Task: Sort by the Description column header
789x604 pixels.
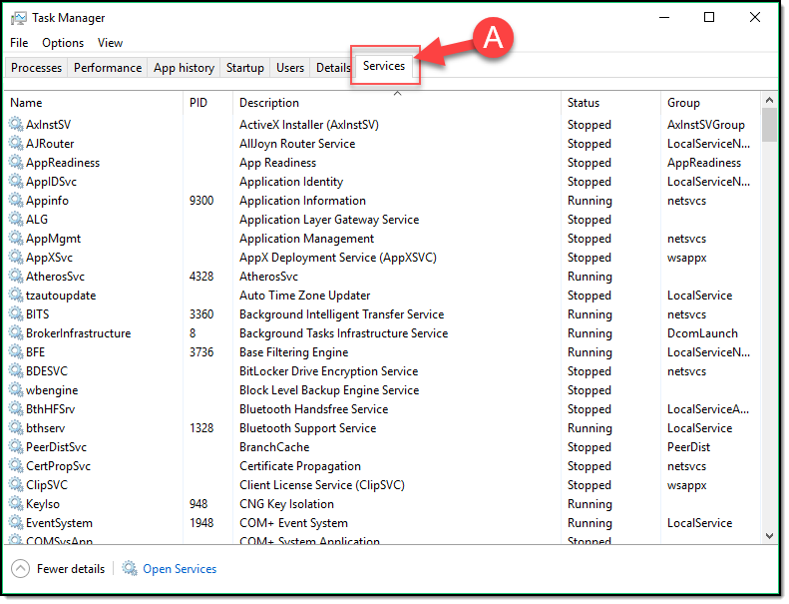Action: pos(269,103)
